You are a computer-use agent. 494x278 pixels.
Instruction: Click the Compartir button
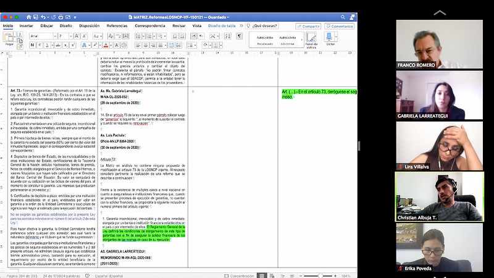(308, 26)
